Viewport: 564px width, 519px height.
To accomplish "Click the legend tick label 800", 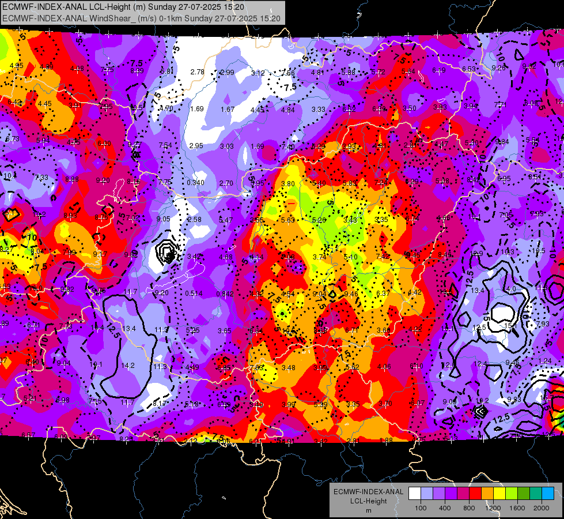I will coord(469,508).
